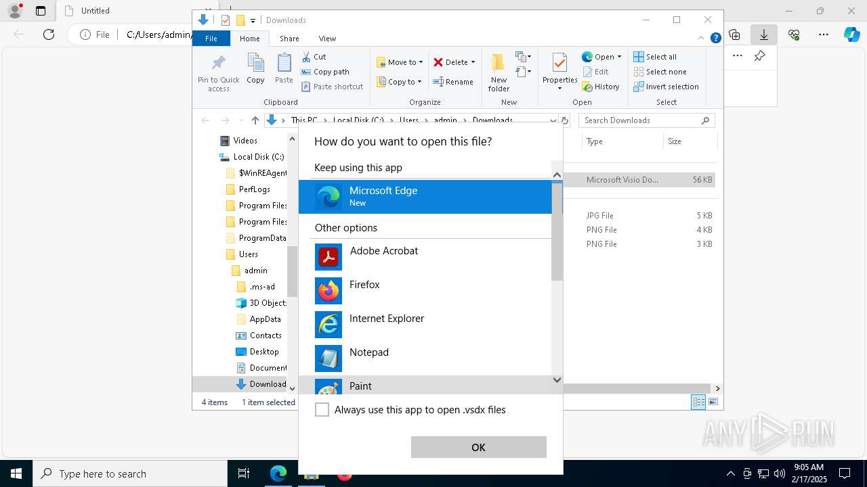Open the Copy to dropdown
867x487 pixels.
399,82
